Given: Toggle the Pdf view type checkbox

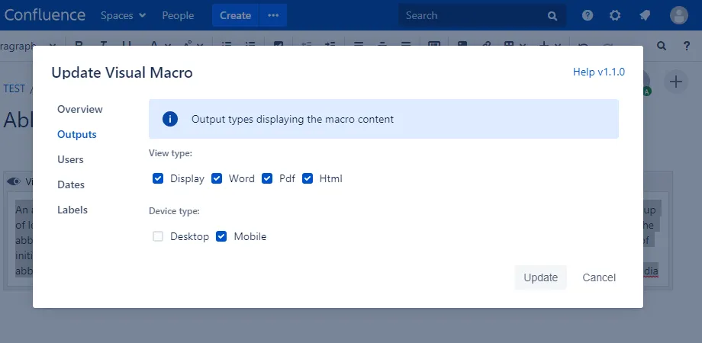Looking at the screenshot, I should (x=267, y=178).
